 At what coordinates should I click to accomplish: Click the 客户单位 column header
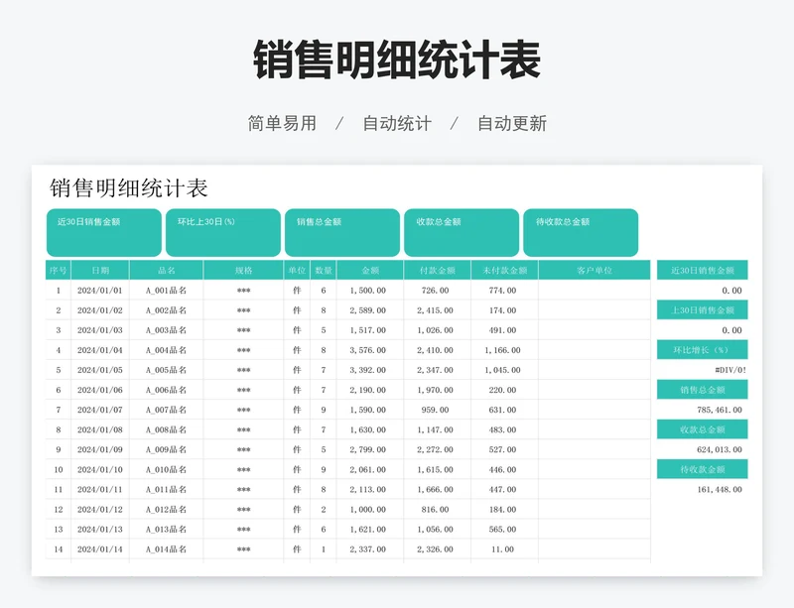click(x=595, y=271)
